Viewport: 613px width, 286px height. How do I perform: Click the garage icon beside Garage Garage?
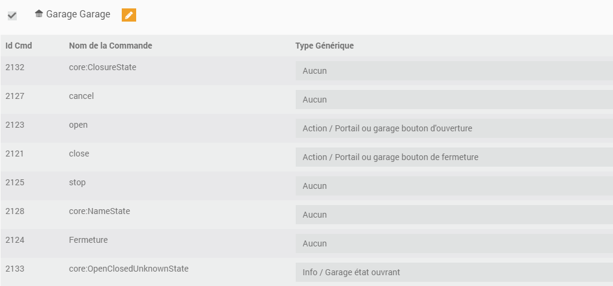pos(39,14)
